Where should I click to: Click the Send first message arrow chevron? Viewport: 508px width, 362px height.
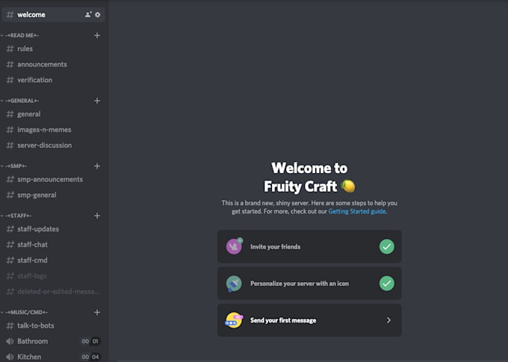tap(388, 320)
